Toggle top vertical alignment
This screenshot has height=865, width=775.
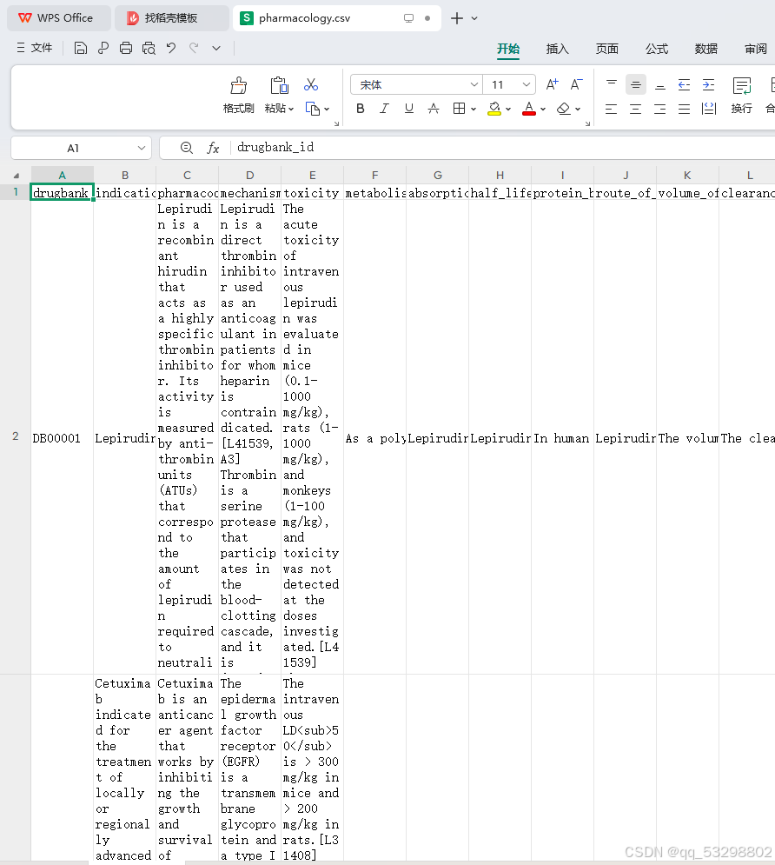pos(612,84)
